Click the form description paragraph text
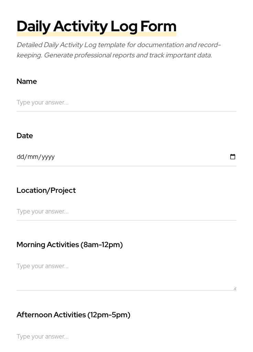The width and height of the screenshot is (253, 352). point(119,50)
